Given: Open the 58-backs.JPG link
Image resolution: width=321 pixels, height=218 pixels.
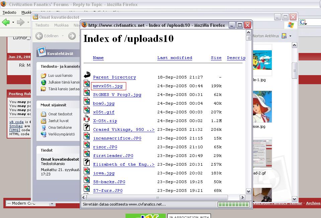Looking at the screenshot, I should click(x=109, y=182).
